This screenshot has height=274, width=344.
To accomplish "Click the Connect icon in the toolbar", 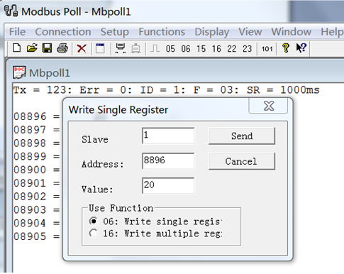I will tap(121, 48).
